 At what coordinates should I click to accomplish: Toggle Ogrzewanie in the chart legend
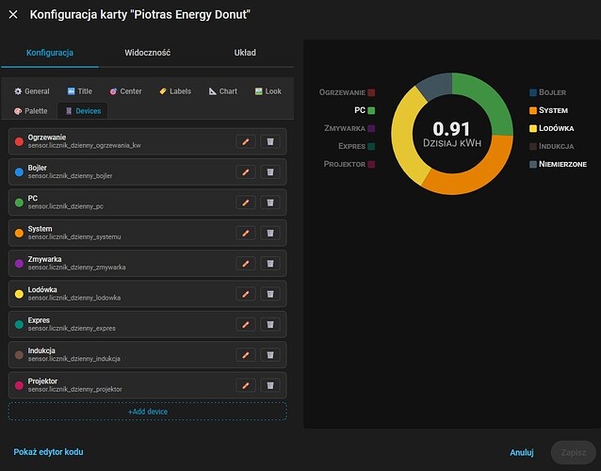pyautogui.click(x=348, y=92)
